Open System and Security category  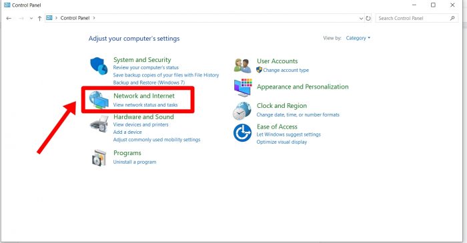142,60
